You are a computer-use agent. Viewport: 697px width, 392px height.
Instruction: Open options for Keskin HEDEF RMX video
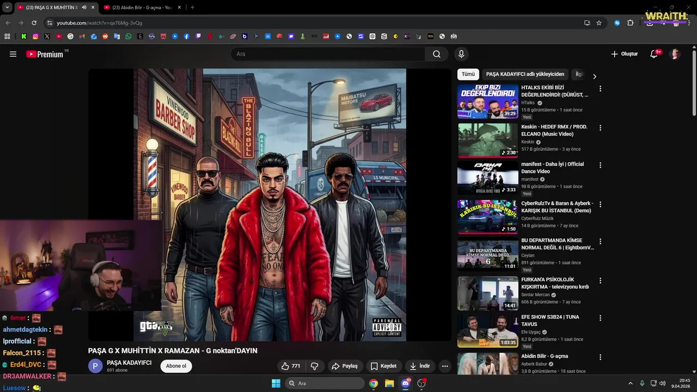pyautogui.click(x=600, y=127)
